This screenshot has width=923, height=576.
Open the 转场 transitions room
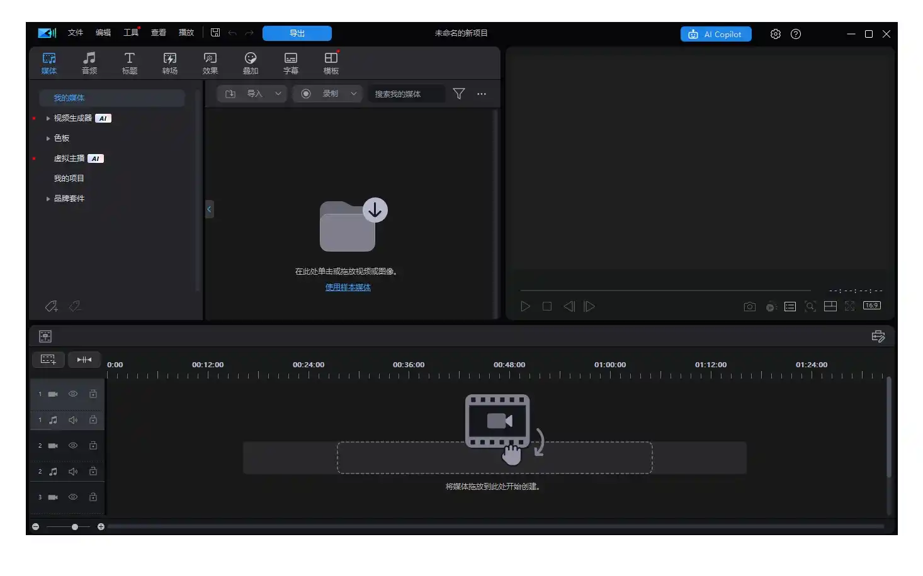(x=169, y=63)
